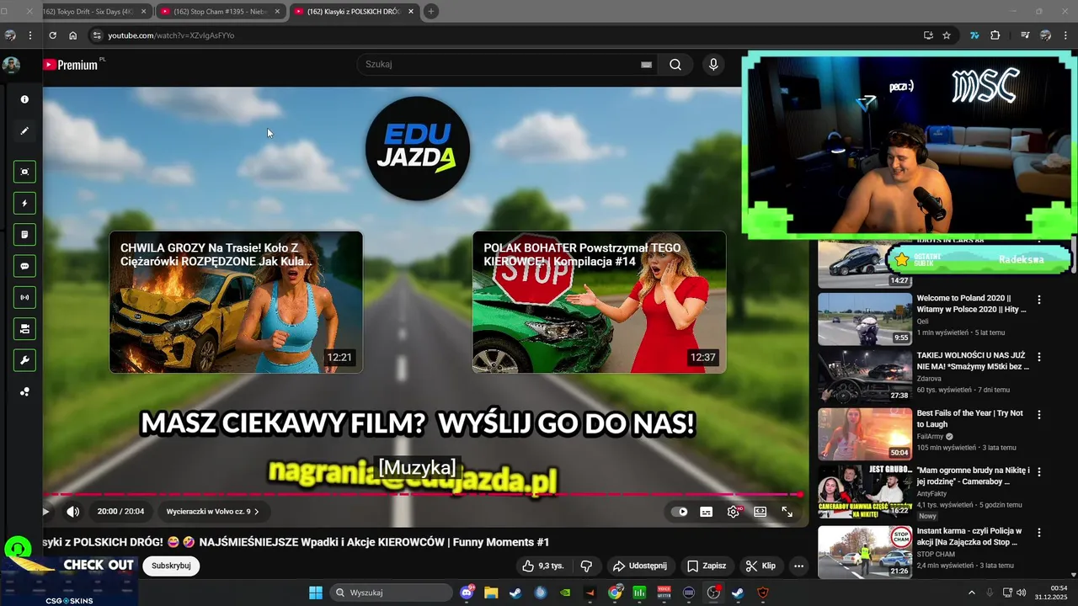Open options menu for Best Fails of the Year
The width and height of the screenshot is (1078, 606).
[1039, 415]
